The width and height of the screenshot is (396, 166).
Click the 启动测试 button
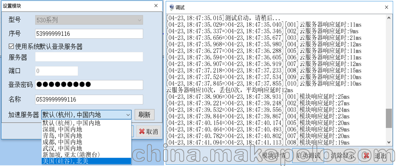click(308, 156)
